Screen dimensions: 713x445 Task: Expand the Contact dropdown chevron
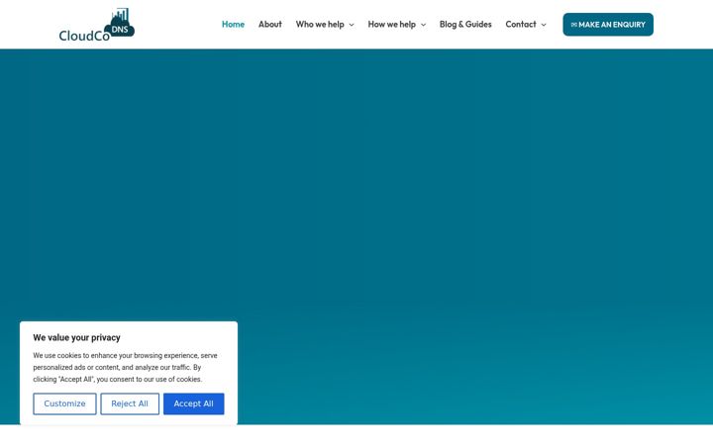coord(544,25)
